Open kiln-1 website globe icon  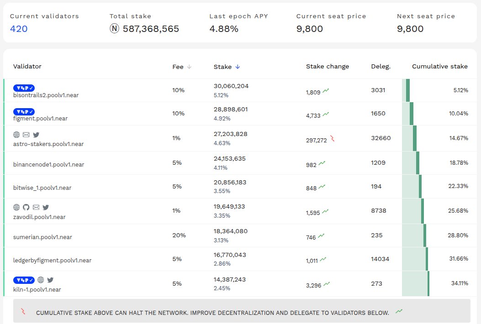click(x=41, y=280)
